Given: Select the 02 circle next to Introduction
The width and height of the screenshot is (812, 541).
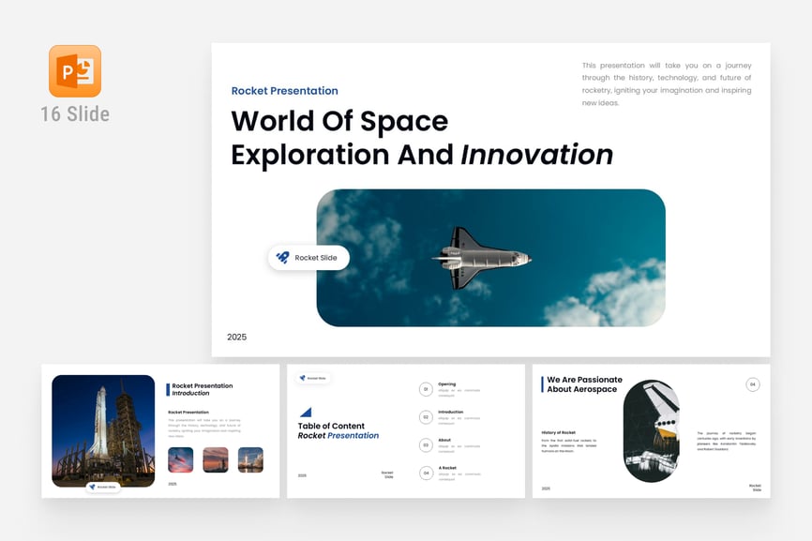Looking at the screenshot, I should click(426, 416).
